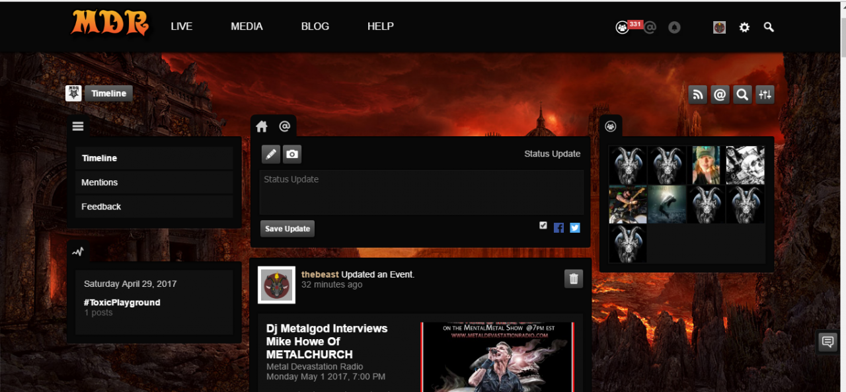Select the pencil text update button
The image size is (846, 392).
[270, 154]
